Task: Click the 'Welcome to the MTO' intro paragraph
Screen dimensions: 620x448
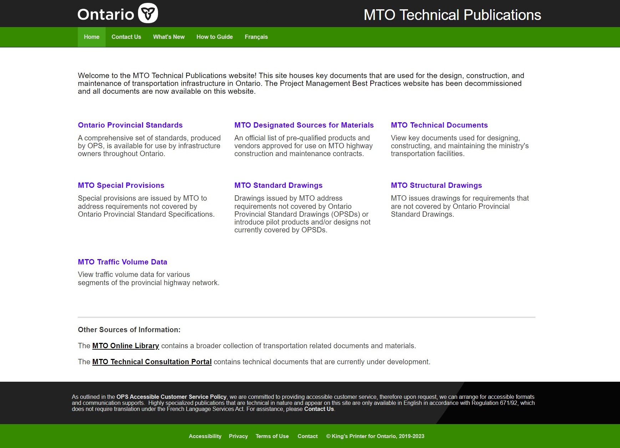Action: (x=301, y=83)
